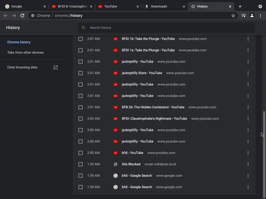
Task: Go back using the browser back arrow
Action: click(x=6, y=16)
